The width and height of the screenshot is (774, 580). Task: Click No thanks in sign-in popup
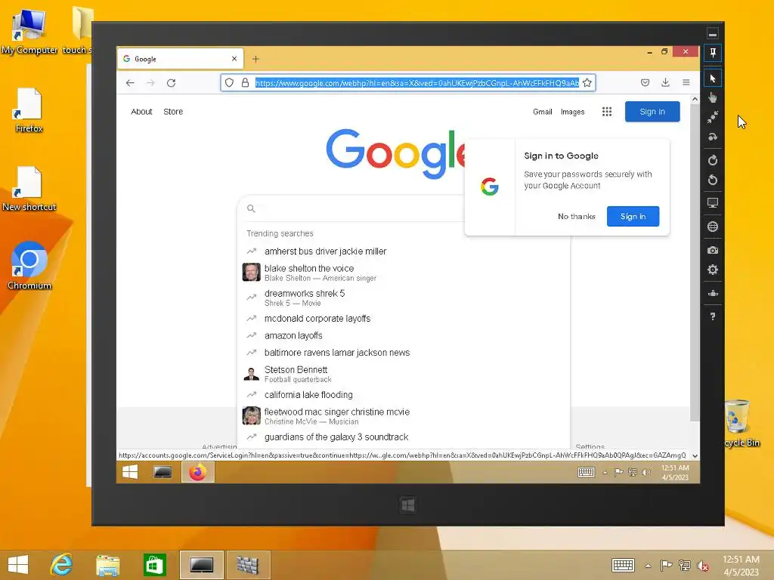click(x=576, y=217)
